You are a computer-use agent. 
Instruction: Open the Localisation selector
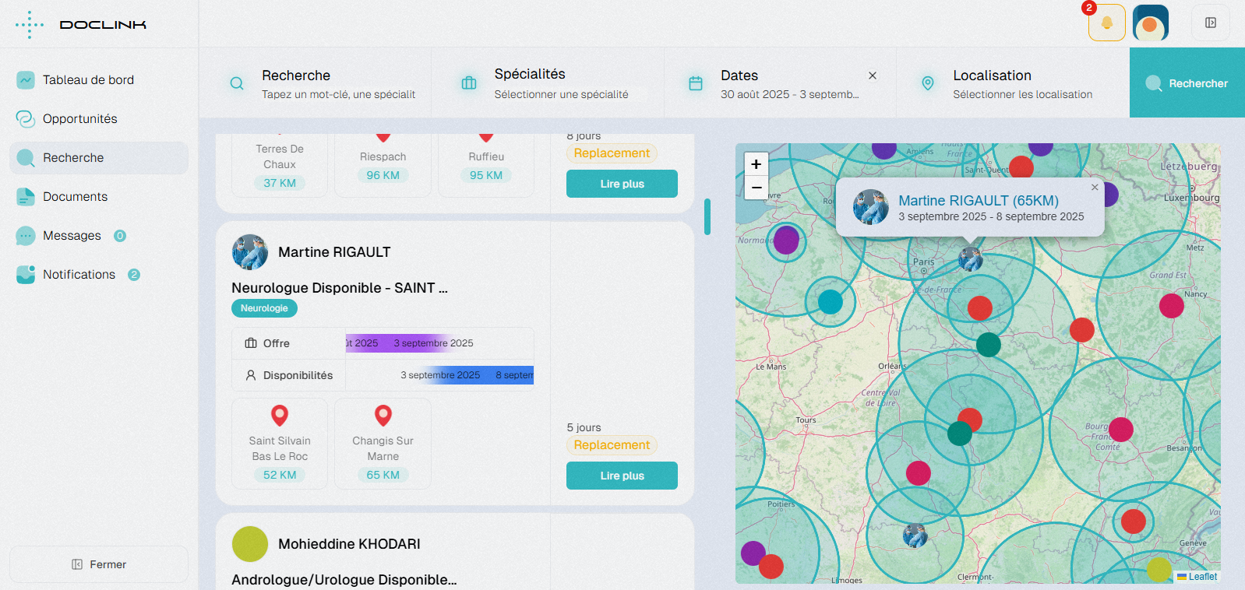coord(1013,83)
